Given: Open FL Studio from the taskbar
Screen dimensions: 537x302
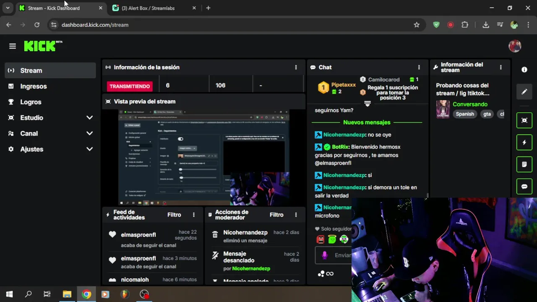Looking at the screenshot, I should tap(125, 294).
